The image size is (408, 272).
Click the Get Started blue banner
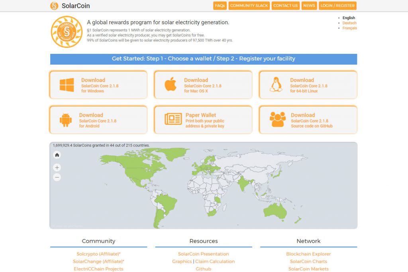[x=204, y=59]
